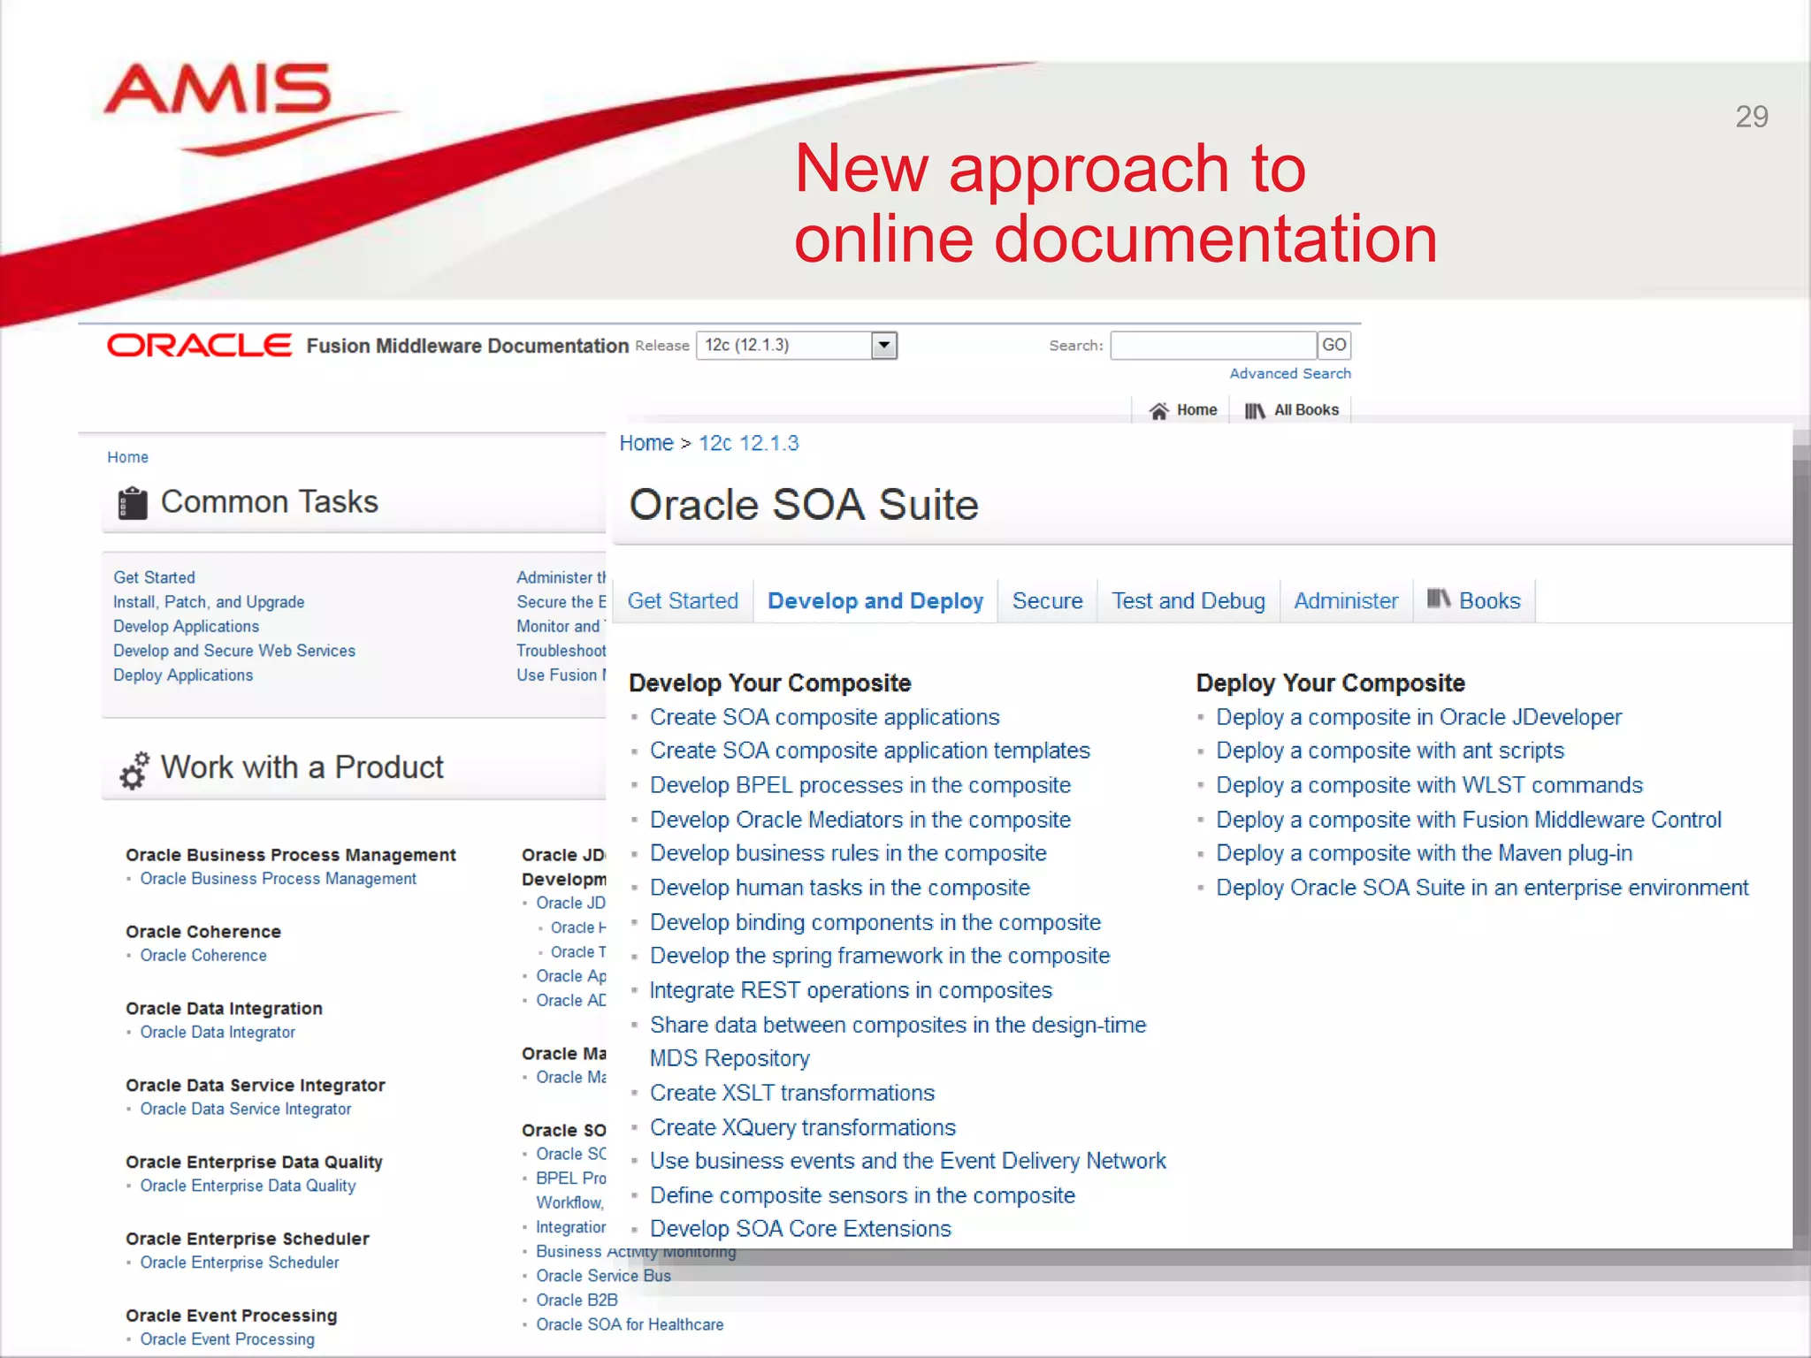Open Deploy with Fusion Middleware Control link
The width and height of the screenshot is (1811, 1358).
click(1469, 820)
